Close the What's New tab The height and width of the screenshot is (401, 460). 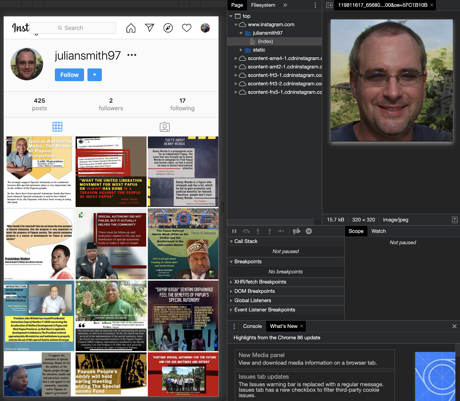(x=302, y=326)
